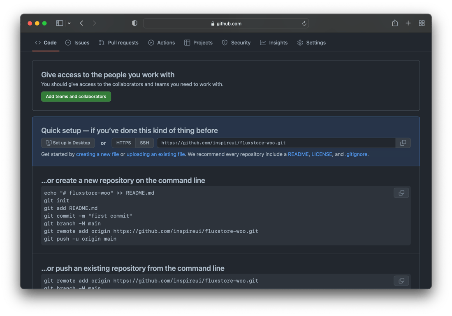The height and width of the screenshot is (316, 452).
Task: Copy the new repository commands
Action: coord(401,193)
